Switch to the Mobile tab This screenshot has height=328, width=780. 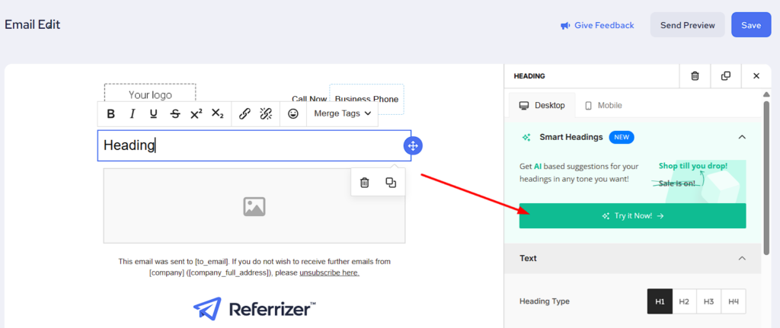pos(603,106)
